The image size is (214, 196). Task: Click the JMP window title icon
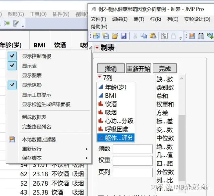pyautogui.click(x=94, y=9)
